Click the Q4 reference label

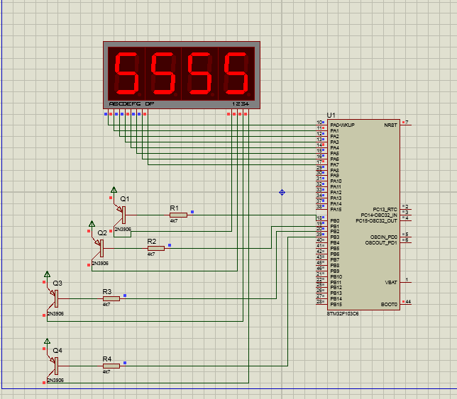pos(57,350)
